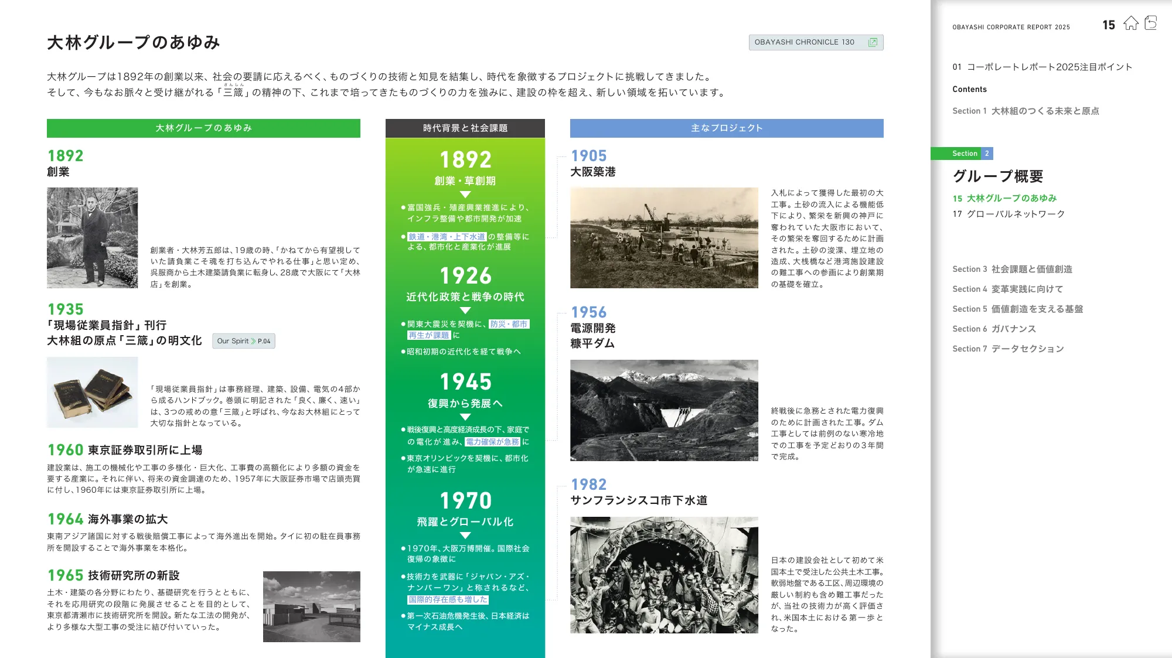
Task: Open Section 4 変革実践に向けて
Action: tap(1007, 289)
